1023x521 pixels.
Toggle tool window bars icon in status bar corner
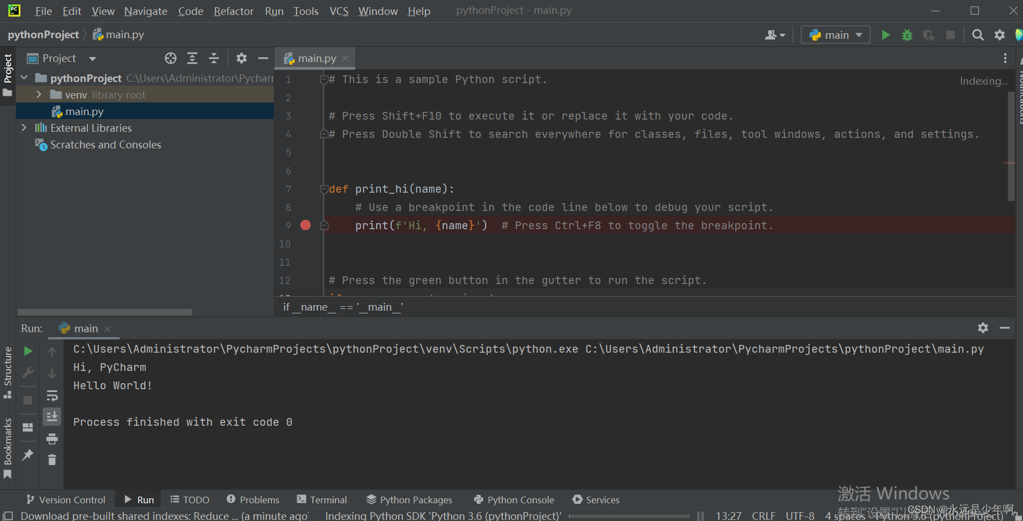(x=8, y=515)
